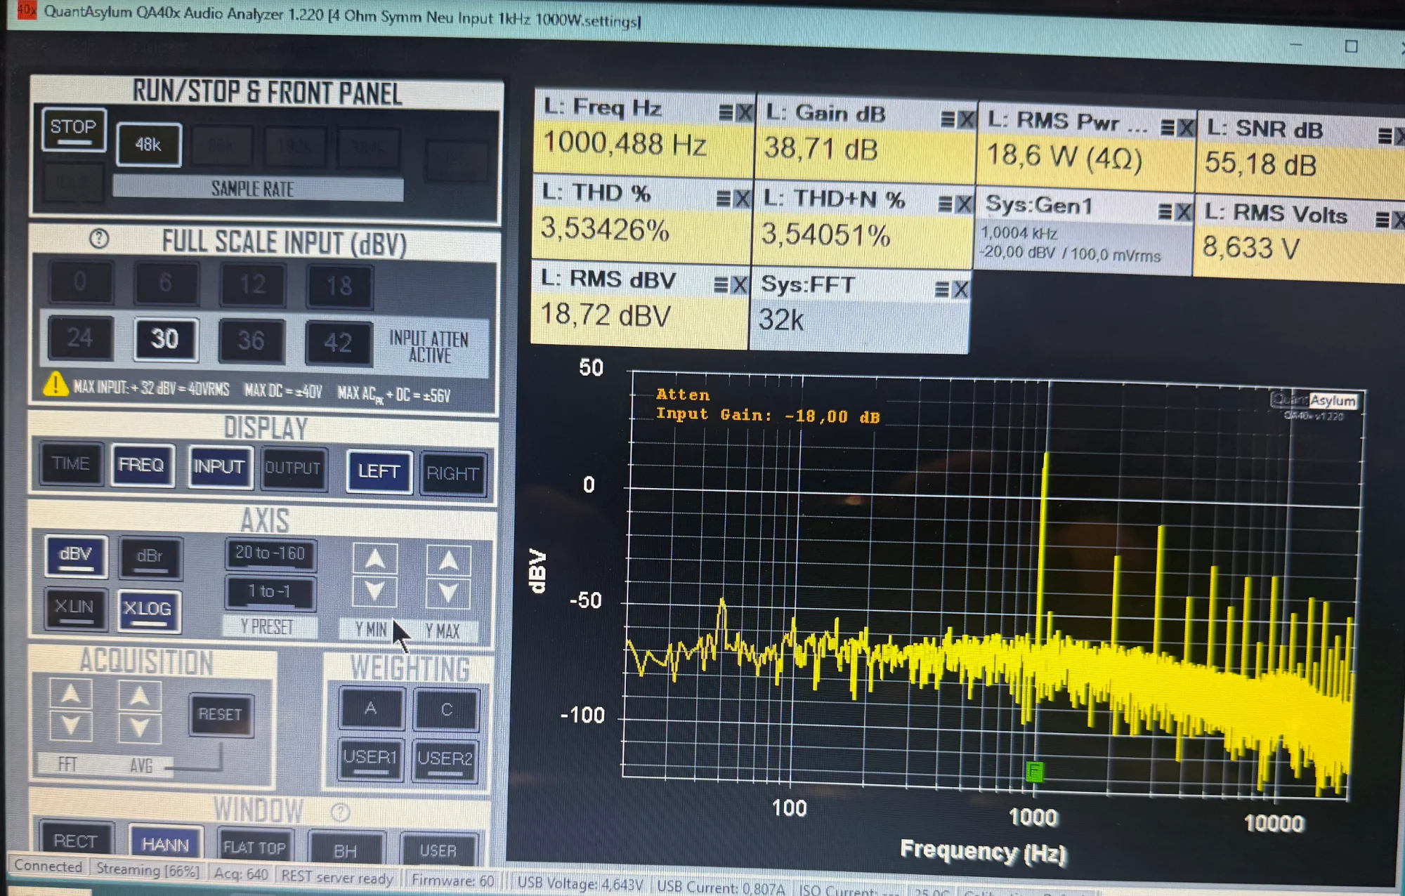Click the QA40x app icon in title bar
Screen dimensions: 1405x896
[27, 10]
